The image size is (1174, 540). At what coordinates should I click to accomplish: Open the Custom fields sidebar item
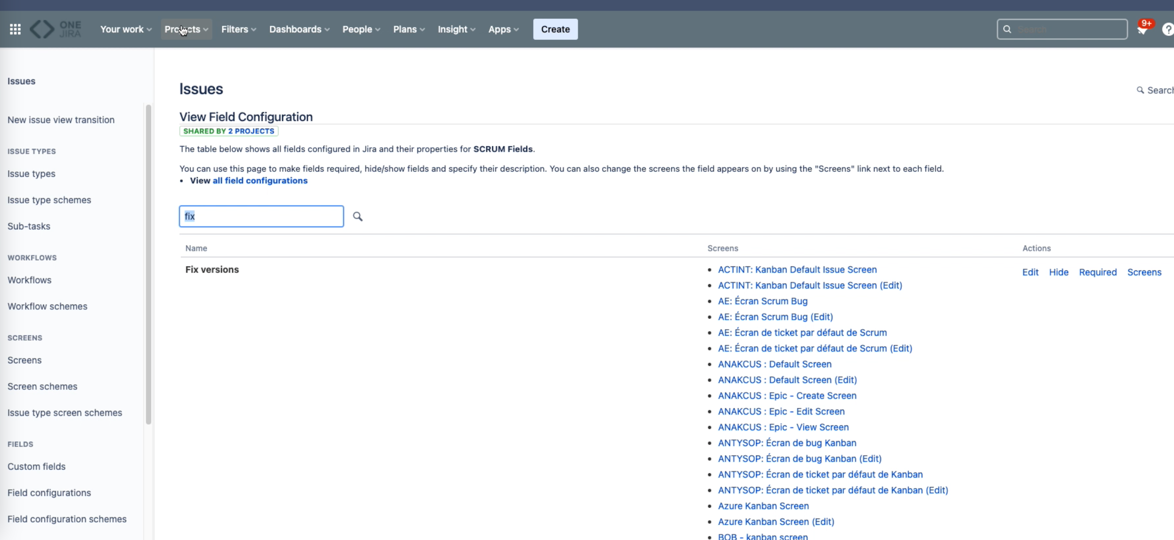(36, 466)
